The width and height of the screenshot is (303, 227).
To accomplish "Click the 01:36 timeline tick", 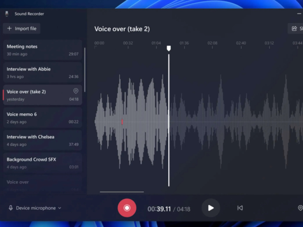I will point(184,43).
